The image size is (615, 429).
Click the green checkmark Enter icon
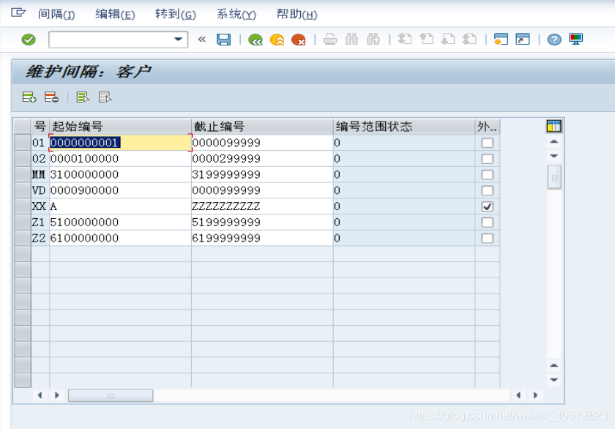pos(29,40)
